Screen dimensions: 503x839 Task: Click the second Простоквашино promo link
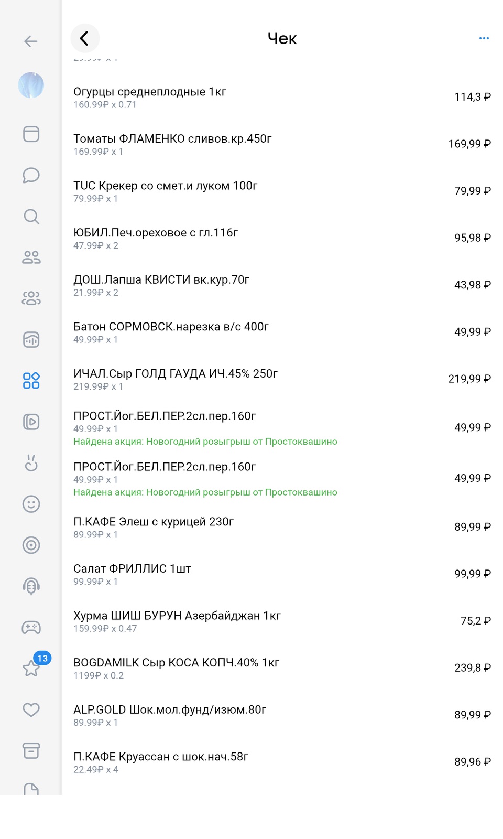(205, 492)
